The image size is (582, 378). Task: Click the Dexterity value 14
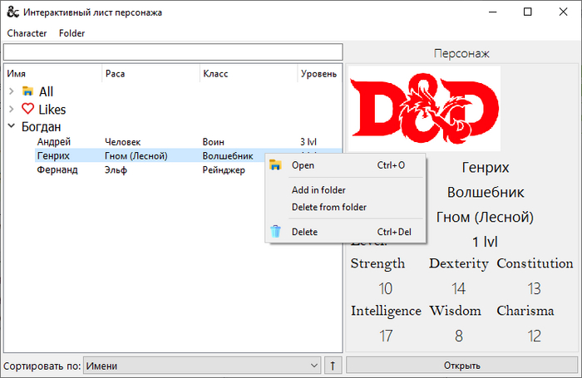(x=458, y=288)
